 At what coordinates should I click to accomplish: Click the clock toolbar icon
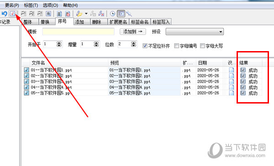(x=112, y=14)
